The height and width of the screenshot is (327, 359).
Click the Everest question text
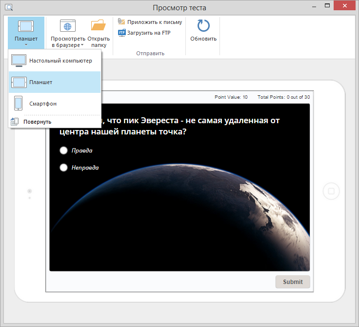point(169,126)
